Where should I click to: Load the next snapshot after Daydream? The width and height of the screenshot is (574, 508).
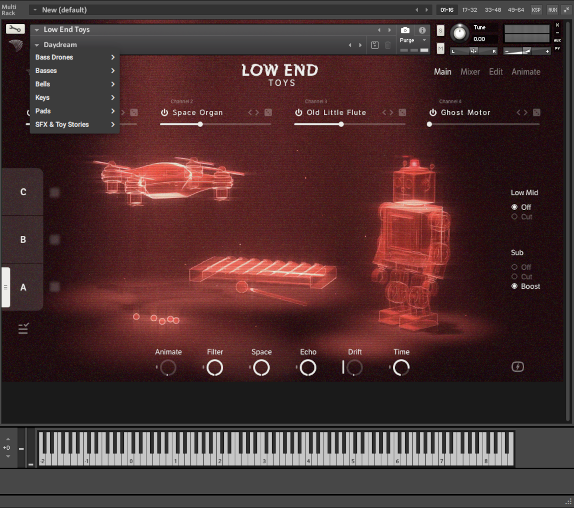(361, 45)
